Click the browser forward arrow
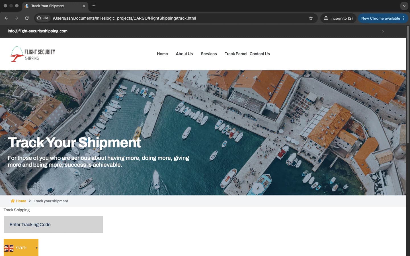This screenshot has width=410, height=256. coord(17,18)
